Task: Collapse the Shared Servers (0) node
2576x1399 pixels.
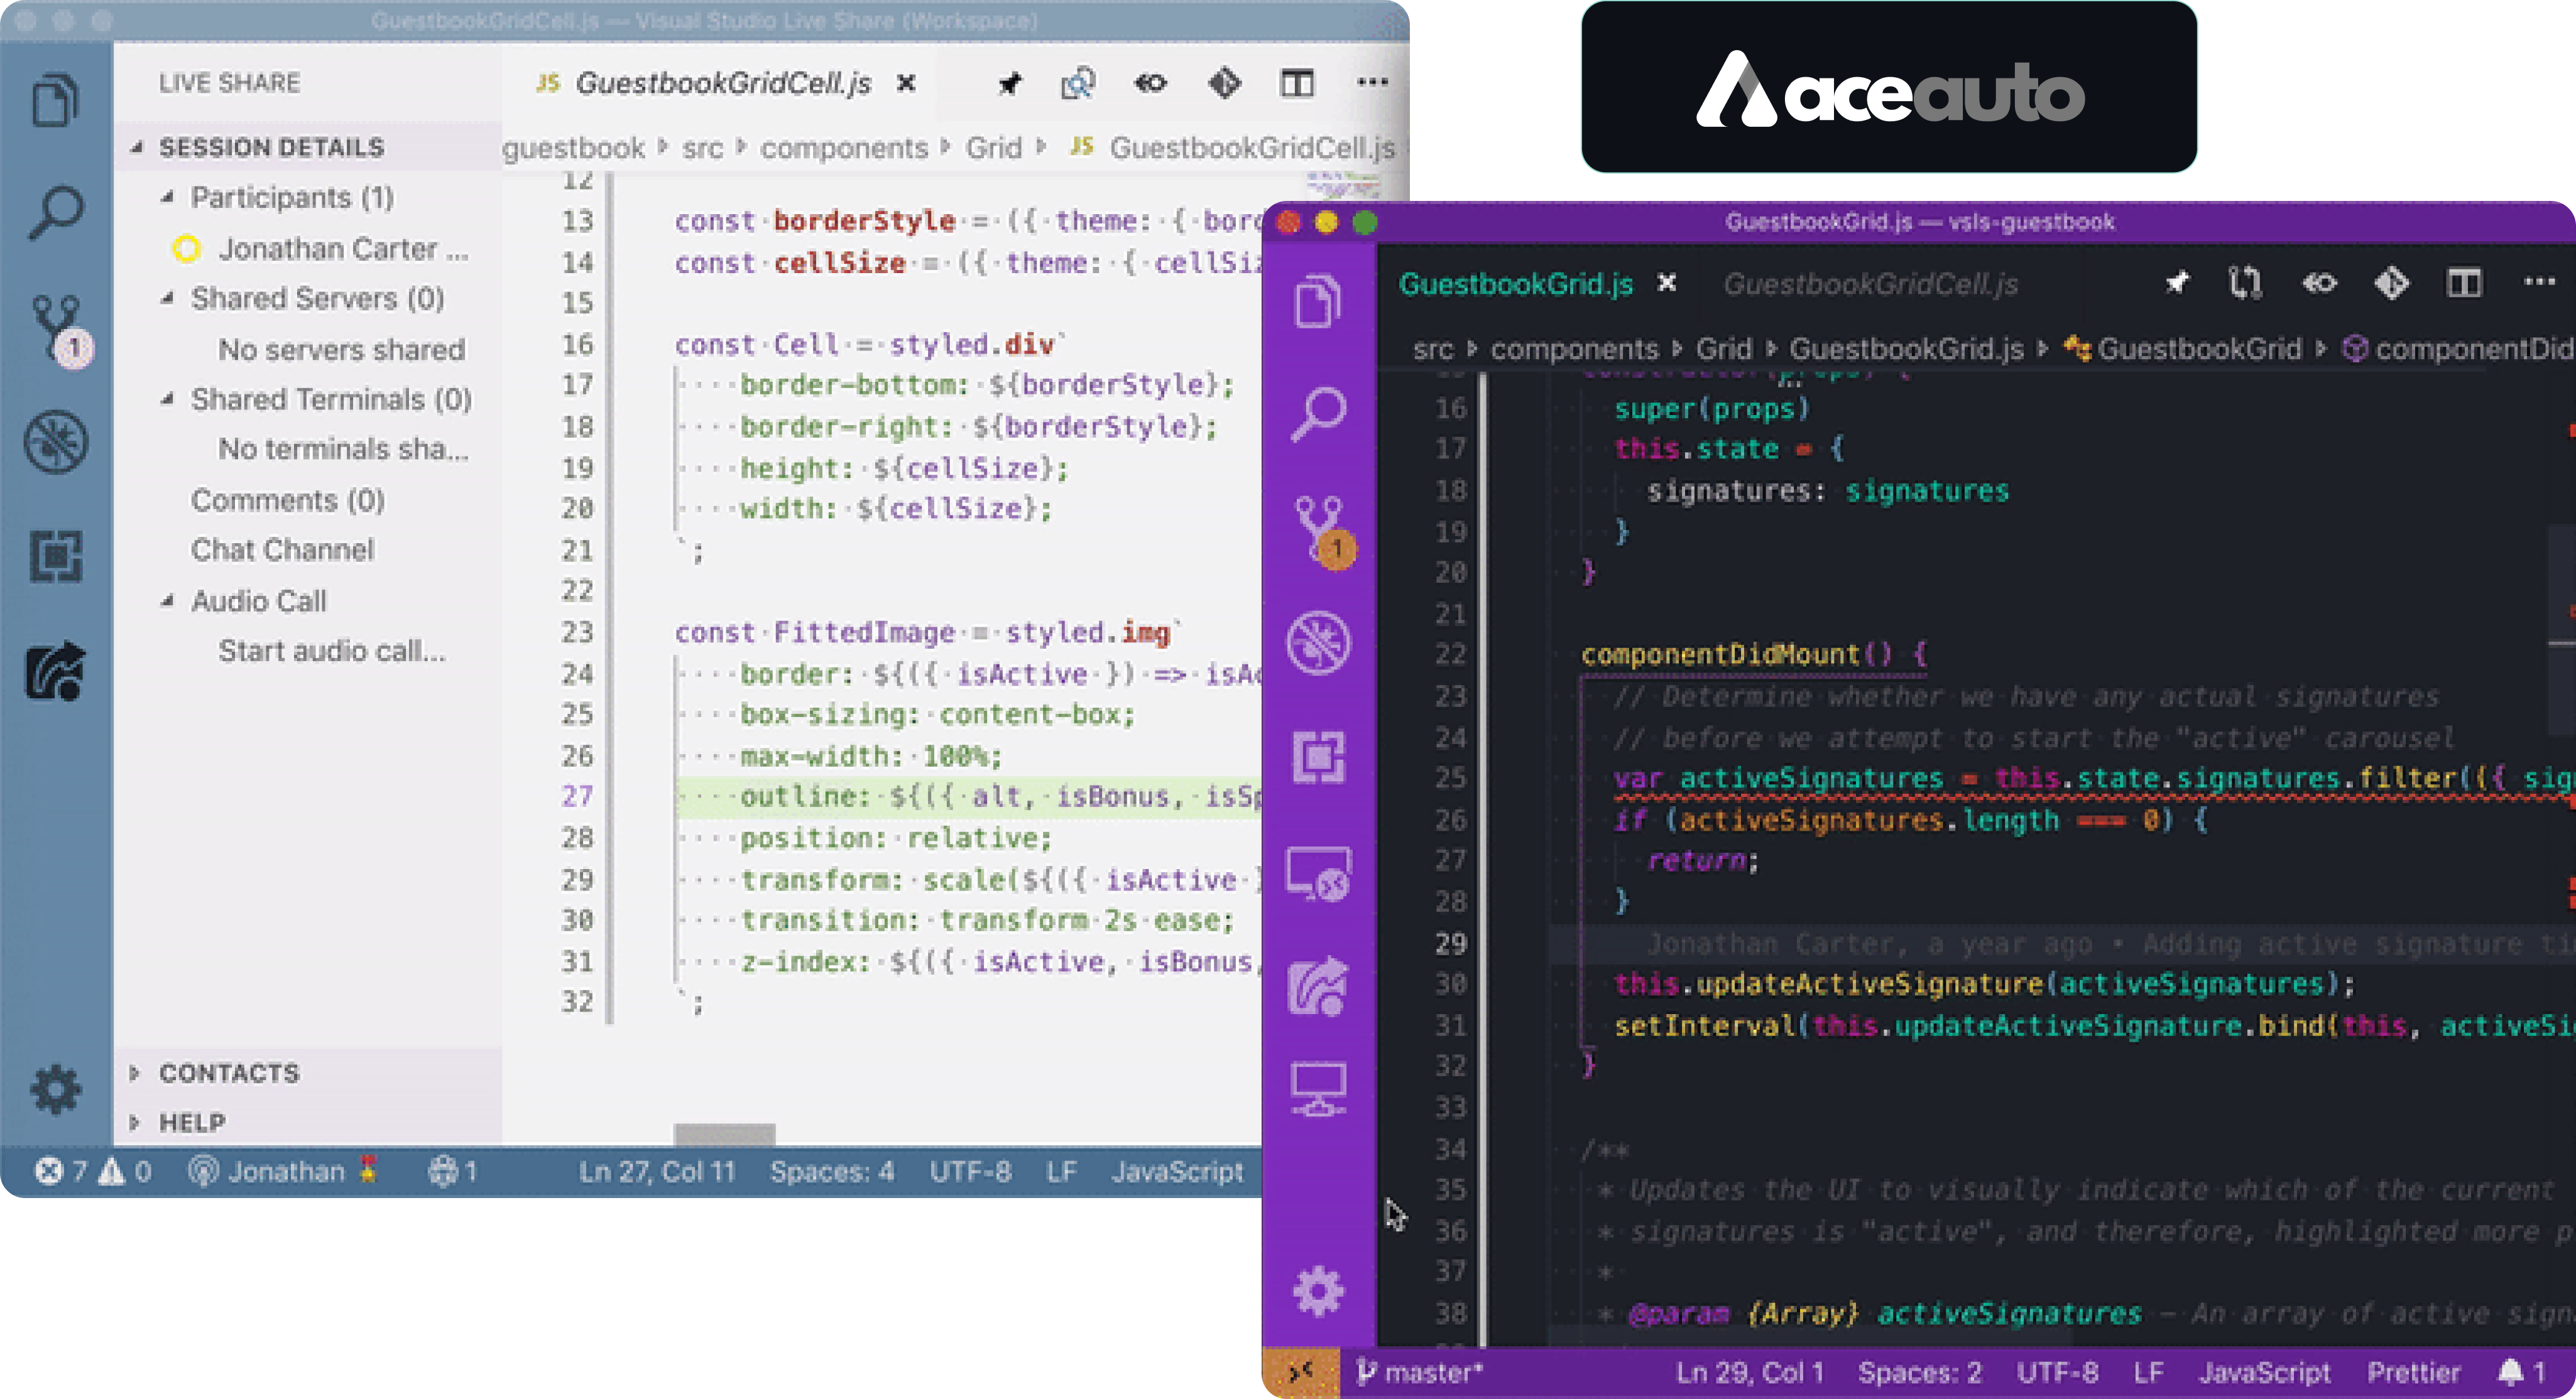Action: pyautogui.click(x=168, y=298)
